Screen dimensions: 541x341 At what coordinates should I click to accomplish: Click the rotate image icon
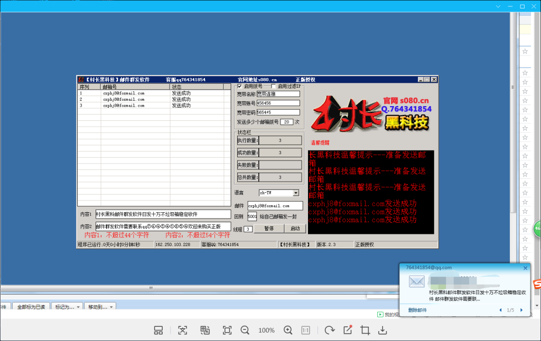330,330
